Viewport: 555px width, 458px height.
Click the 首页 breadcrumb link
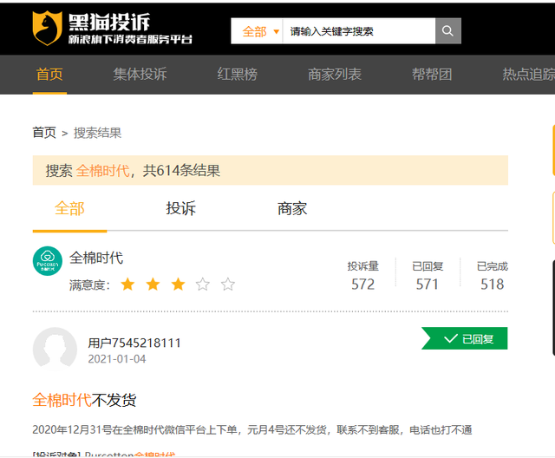click(x=44, y=133)
